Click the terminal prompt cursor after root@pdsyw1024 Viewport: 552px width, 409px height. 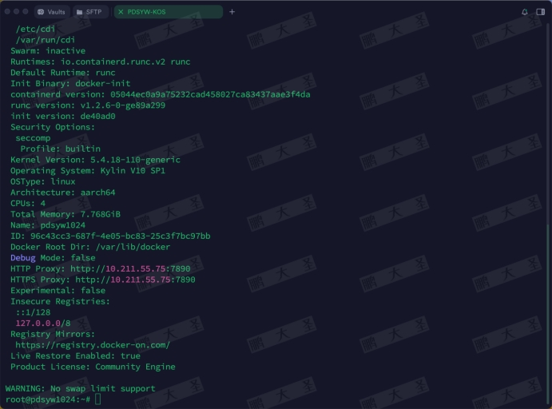98,399
